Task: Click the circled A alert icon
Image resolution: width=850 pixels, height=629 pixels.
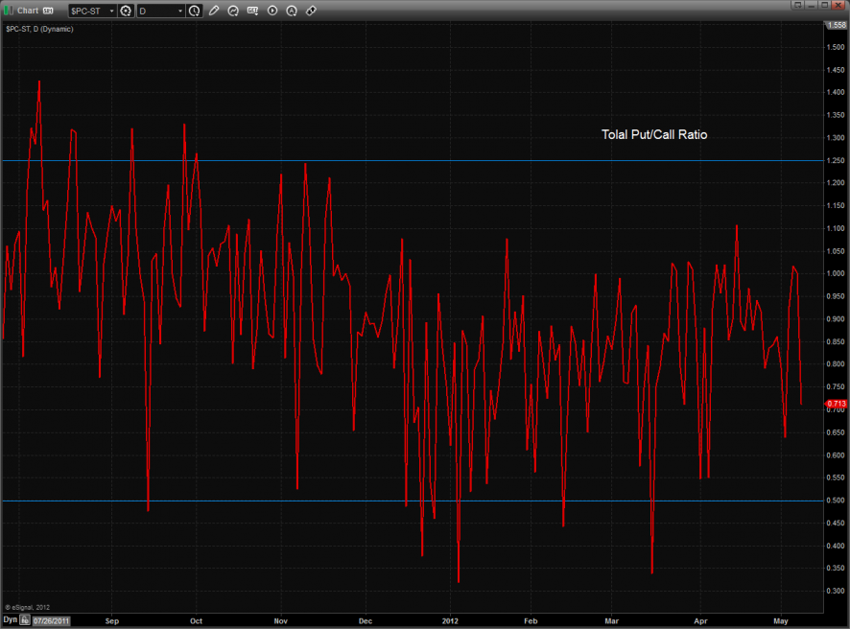Action: click(x=292, y=11)
